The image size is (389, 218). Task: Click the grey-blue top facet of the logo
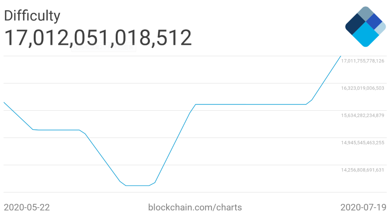[x=366, y=13]
